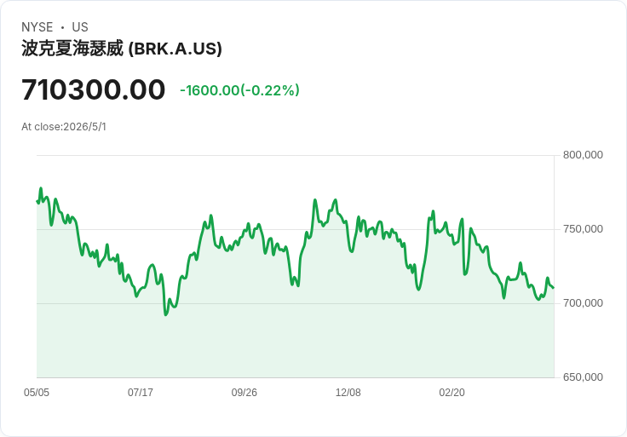
Task: Click the 750,000 y-axis label
Action: coord(583,229)
